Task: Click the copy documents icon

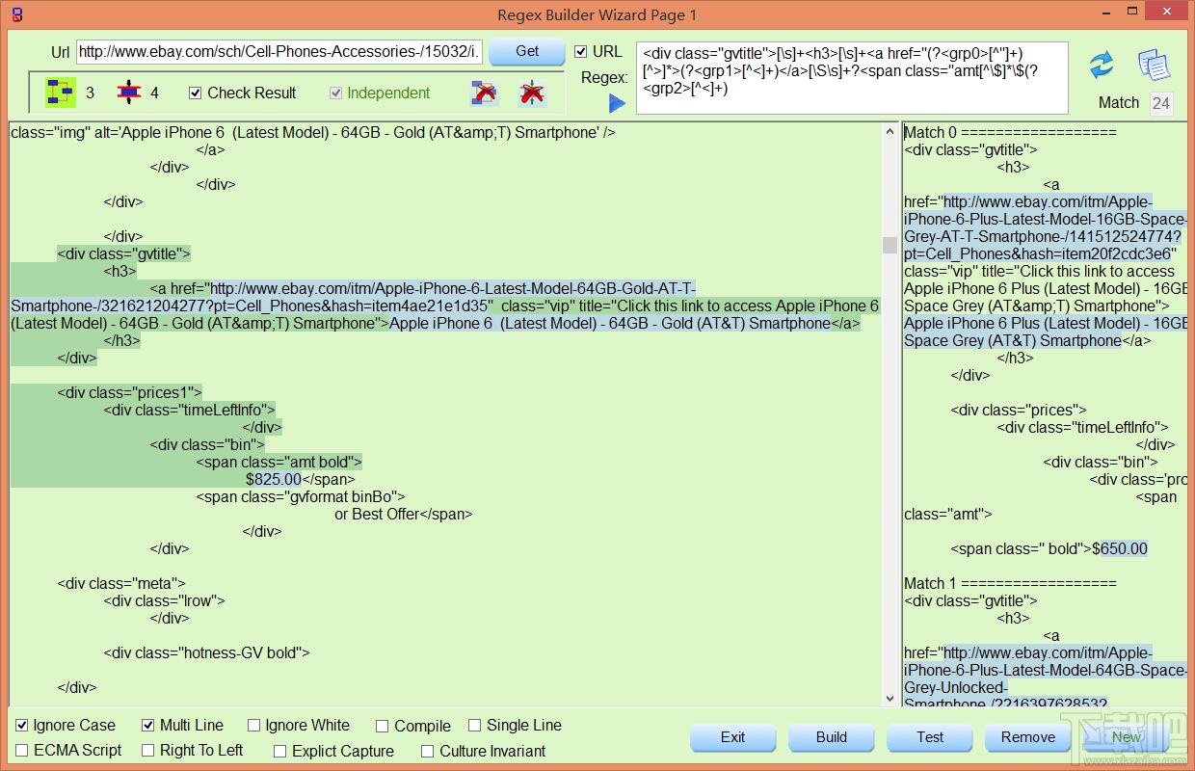Action: click(1154, 65)
